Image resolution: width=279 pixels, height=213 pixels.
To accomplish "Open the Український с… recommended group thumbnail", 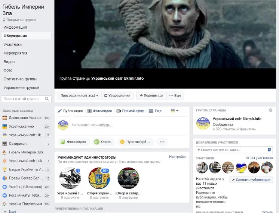I will coord(70,178).
